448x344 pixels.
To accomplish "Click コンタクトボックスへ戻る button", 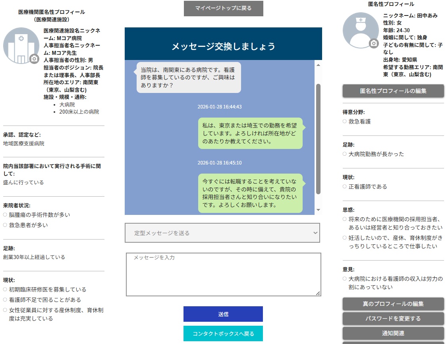I will point(223,334).
